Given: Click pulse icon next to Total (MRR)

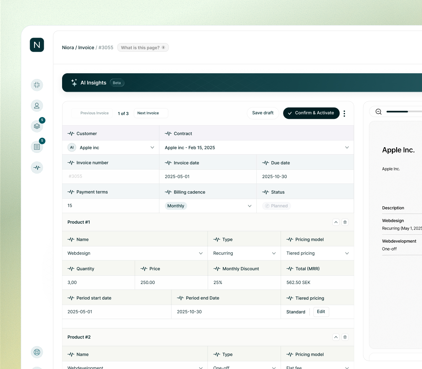Looking at the screenshot, I should click(x=290, y=268).
